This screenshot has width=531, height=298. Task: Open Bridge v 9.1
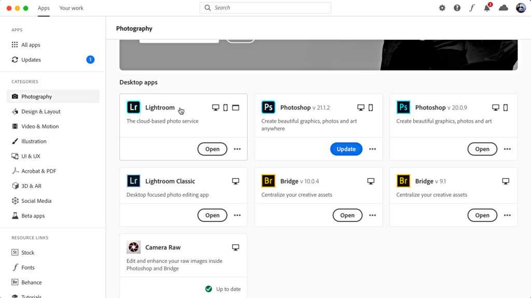pyautogui.click(x=482, y=215)
